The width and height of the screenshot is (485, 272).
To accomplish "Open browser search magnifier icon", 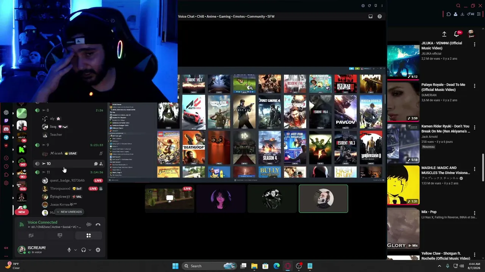I will point(458,6).
